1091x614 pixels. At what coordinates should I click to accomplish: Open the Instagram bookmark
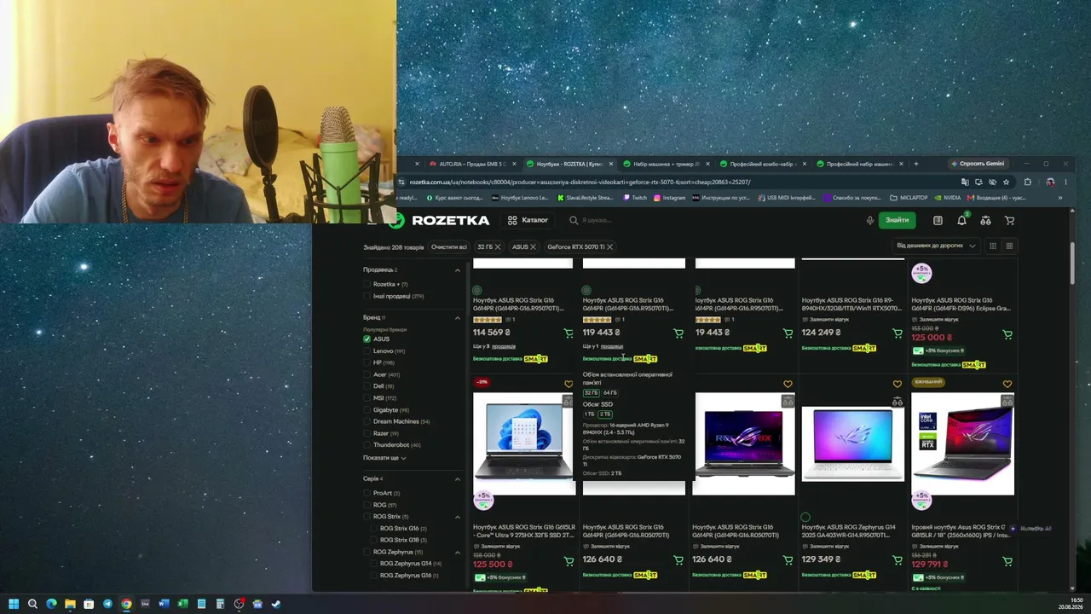[669, 198]
